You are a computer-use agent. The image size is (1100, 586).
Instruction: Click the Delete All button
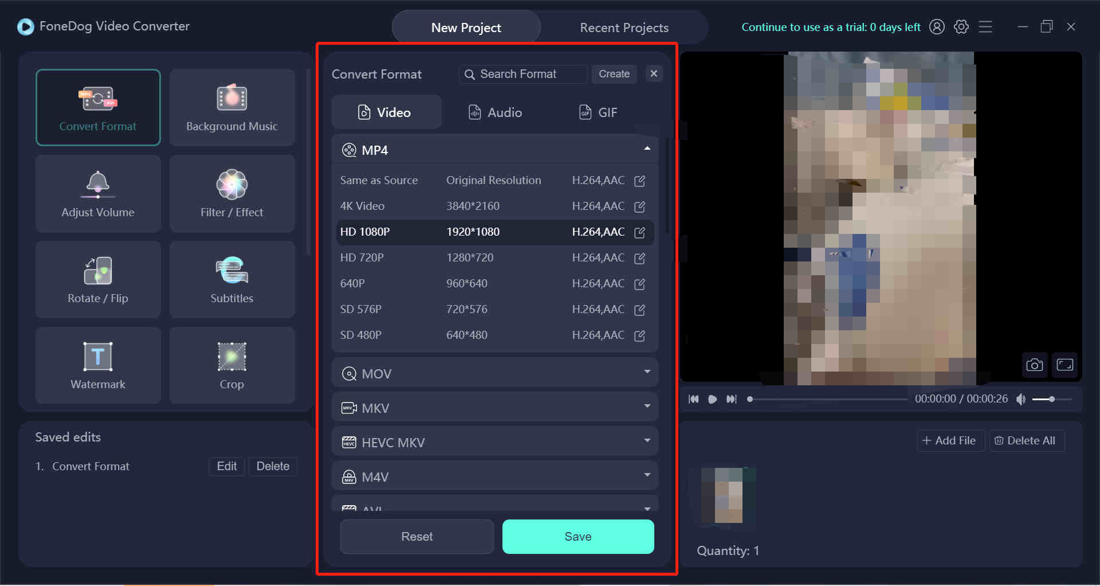click(x=1027, y=440)
